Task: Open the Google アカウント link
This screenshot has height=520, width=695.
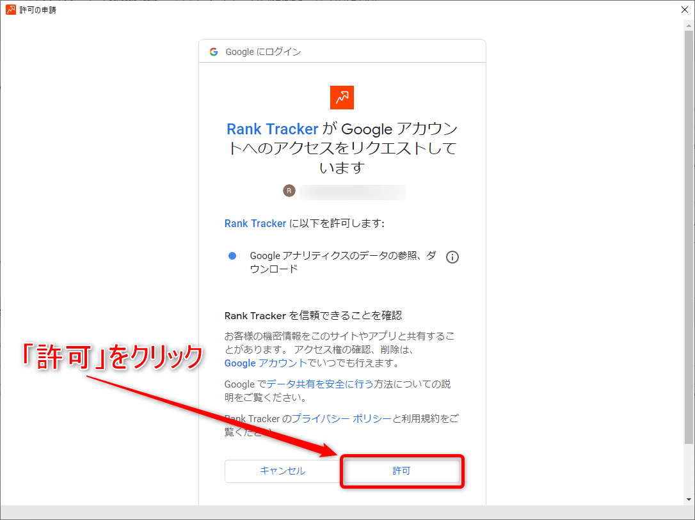Action: click(266, 363)
